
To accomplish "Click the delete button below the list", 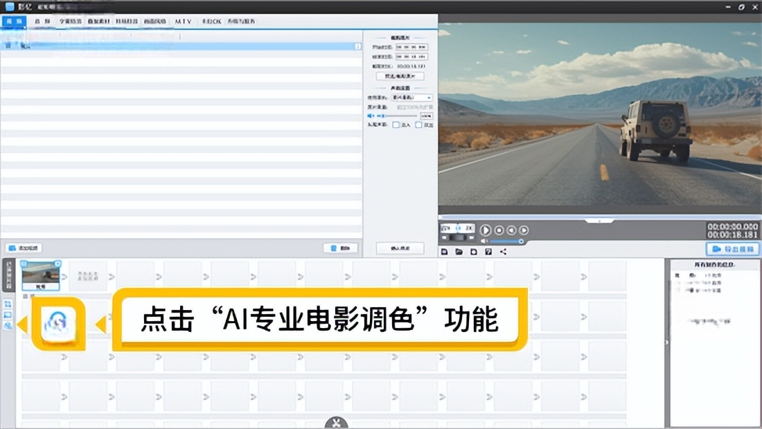I will (x=341, y=248).
